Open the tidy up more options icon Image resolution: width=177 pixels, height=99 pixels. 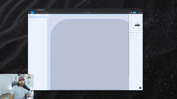(141, 17)
